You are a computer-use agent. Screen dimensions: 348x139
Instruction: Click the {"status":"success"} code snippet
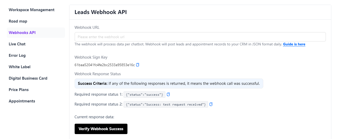pos(144,95)
